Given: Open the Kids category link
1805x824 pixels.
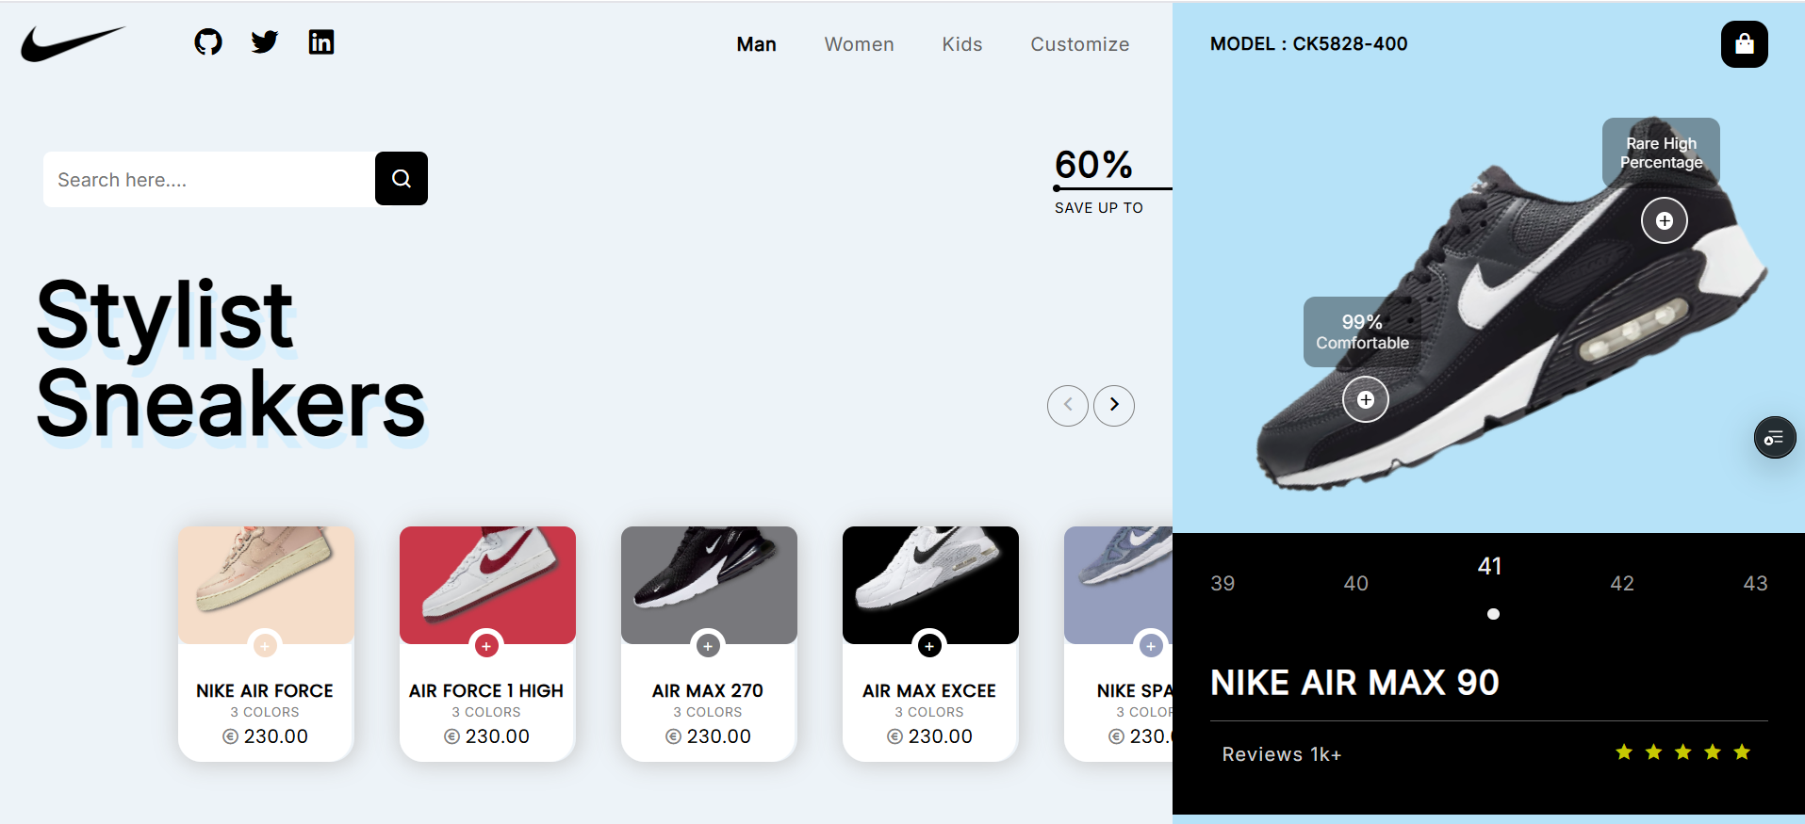Looking at the screenshot, I should coord(961,44).
